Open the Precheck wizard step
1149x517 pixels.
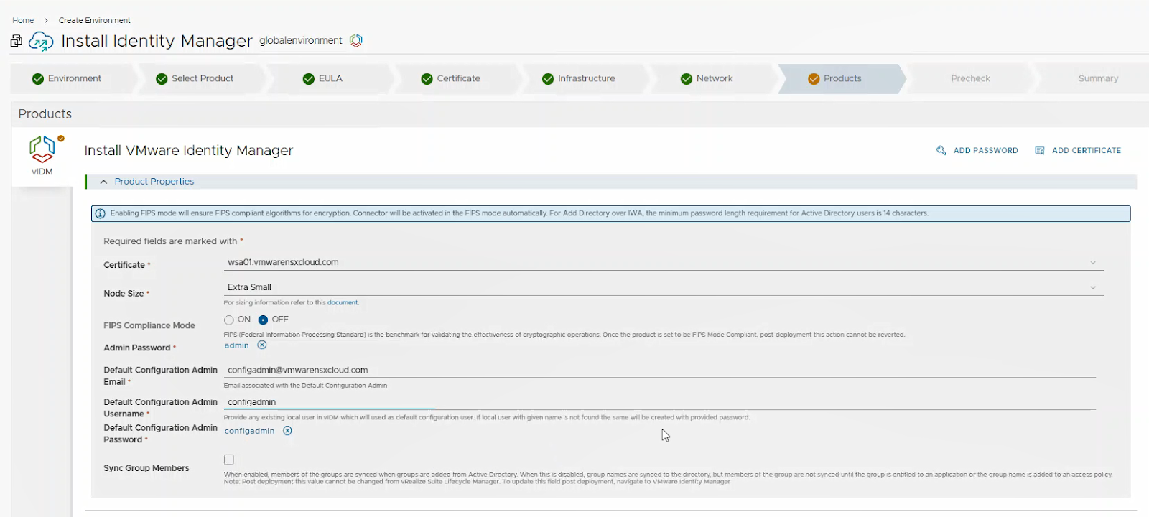point(970,79)
